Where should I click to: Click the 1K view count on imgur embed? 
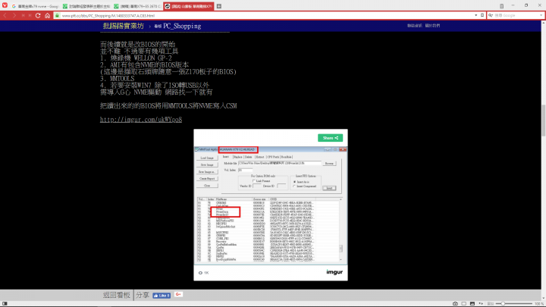tap(204, 273)
